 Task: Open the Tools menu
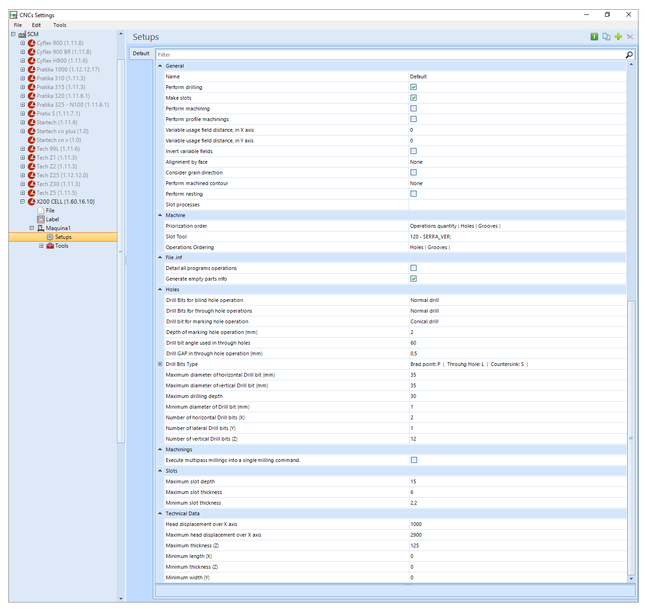tap(59, 25)
